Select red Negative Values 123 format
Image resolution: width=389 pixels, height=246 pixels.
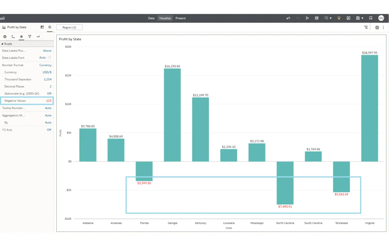(49, 101)
